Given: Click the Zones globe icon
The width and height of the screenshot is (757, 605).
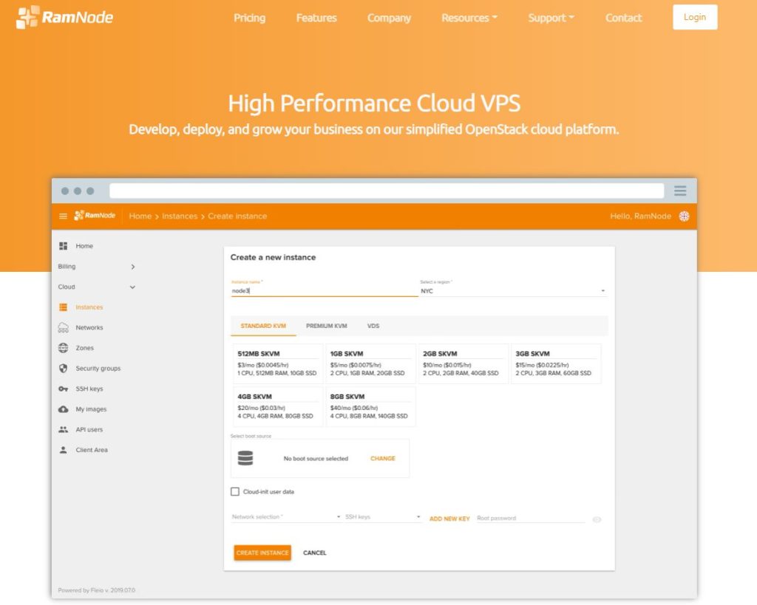Looking at the screenshot, I should coord(64,348).
